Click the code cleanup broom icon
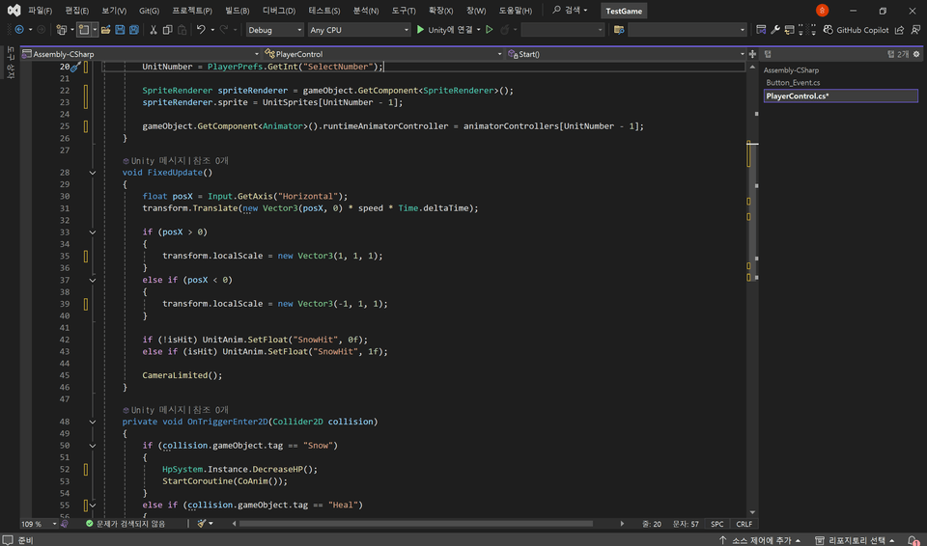The image size is (927, 546). [202, 524]
